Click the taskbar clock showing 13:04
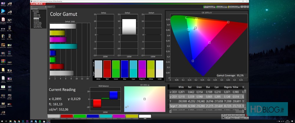This screenshot has width=295, height=123. tap(287, 121)
